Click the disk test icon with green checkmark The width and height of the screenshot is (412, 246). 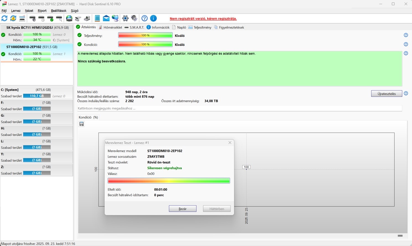[50, 18]
